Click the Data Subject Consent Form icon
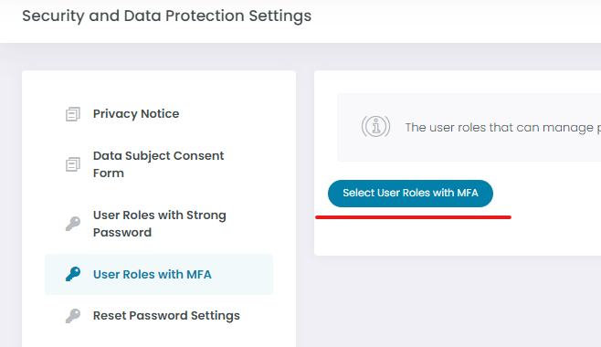The image size is (601, 347). coord(73,164)
